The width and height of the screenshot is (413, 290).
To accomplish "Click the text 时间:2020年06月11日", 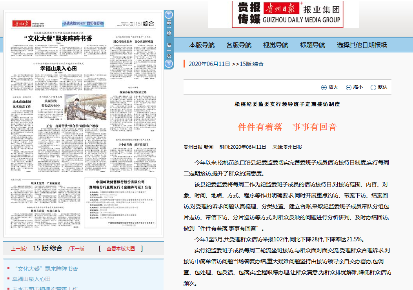I will click(243, 147).
